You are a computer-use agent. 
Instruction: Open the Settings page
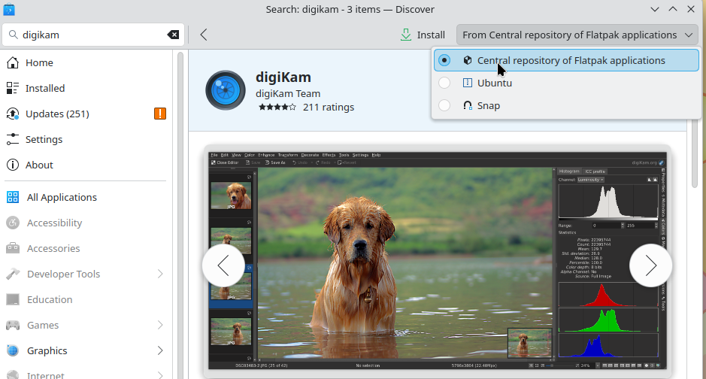coord(86,140)
